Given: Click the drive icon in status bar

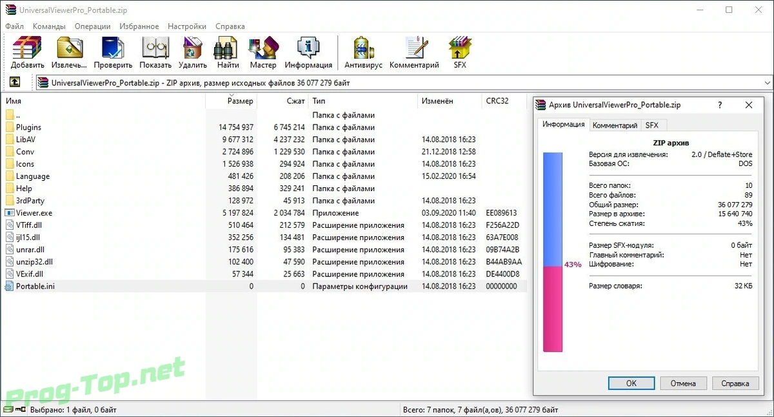Looking at the screenshot, I should (x=8, y=409).
